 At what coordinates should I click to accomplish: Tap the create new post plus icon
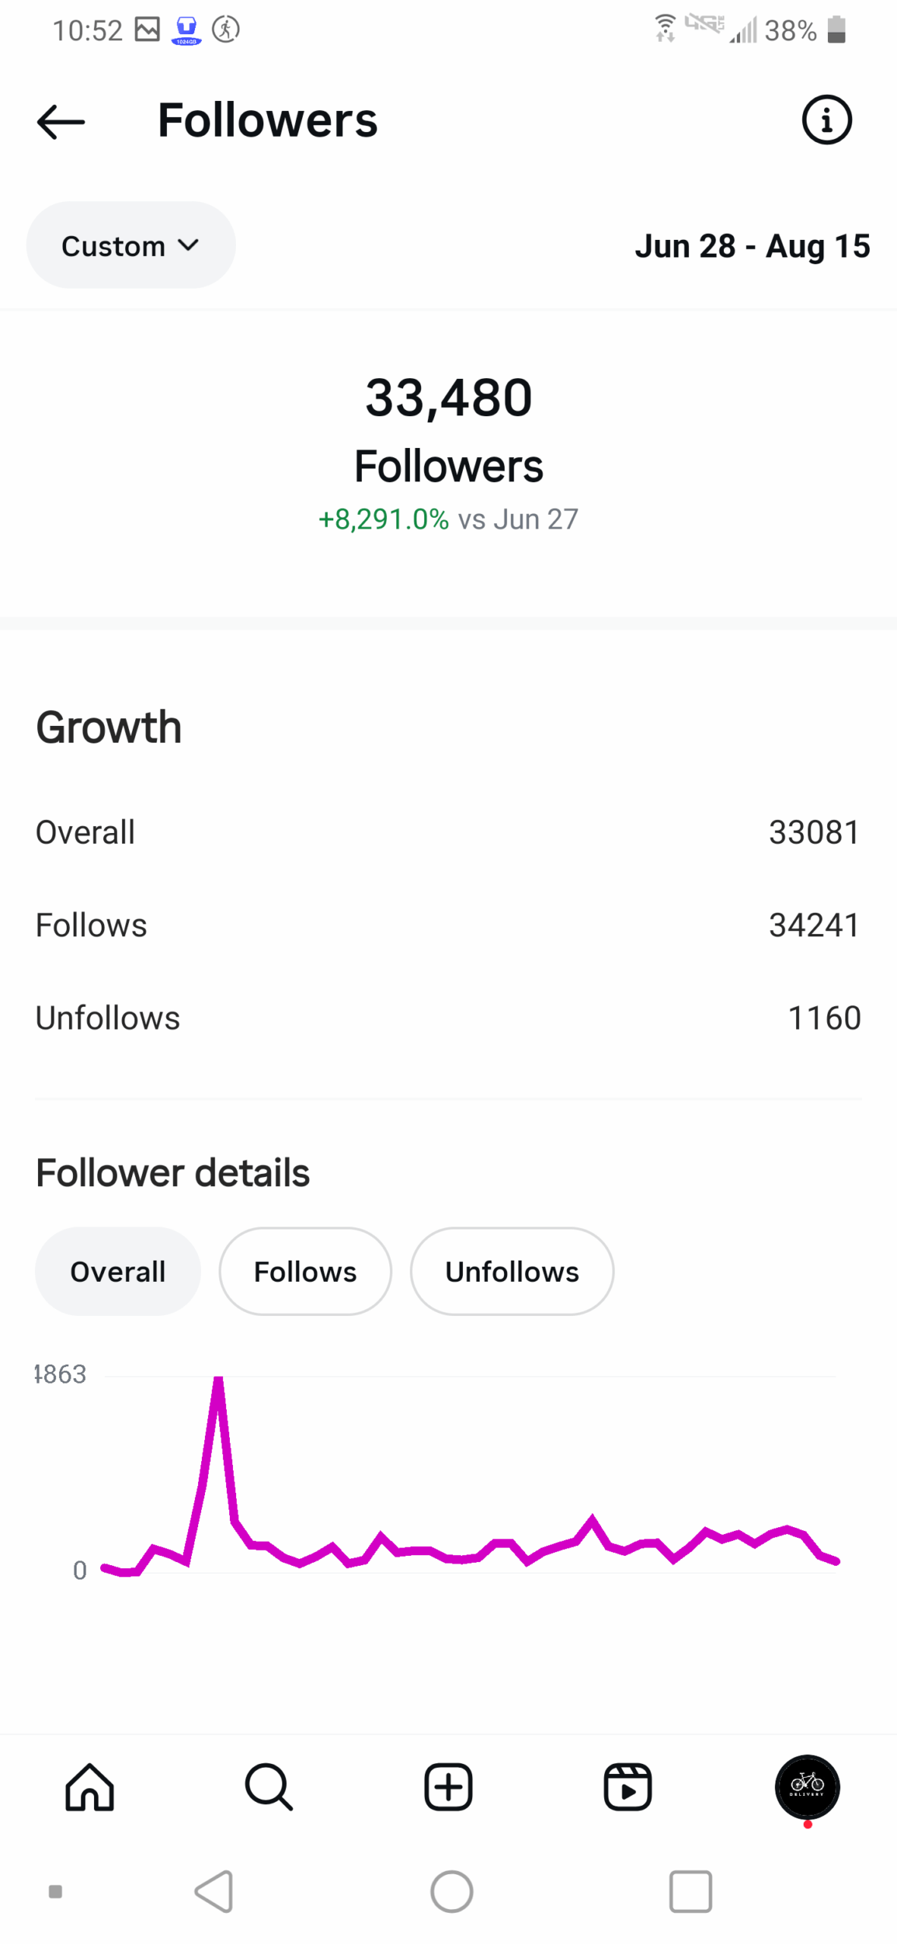tap(448, 1787)
